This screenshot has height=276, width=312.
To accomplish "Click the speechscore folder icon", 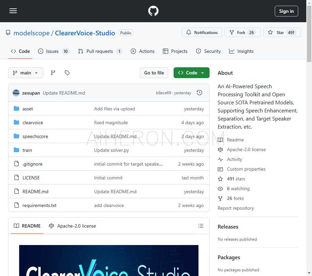I will [16, 136].
